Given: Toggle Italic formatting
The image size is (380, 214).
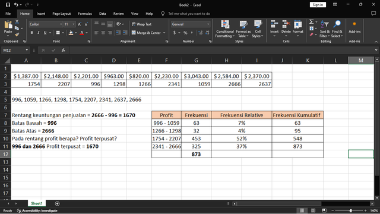Looking at the screenshot, I should 38,33.
